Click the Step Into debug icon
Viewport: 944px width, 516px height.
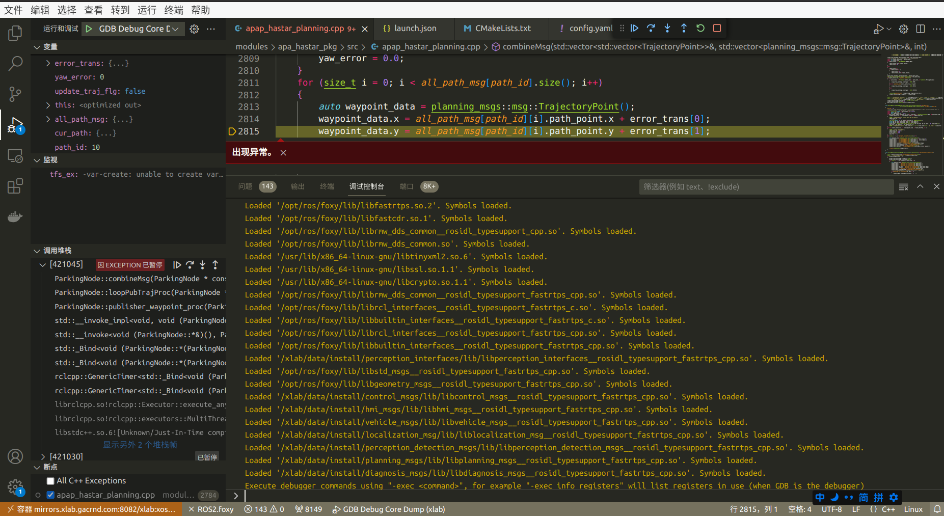[x=667, y=28]
